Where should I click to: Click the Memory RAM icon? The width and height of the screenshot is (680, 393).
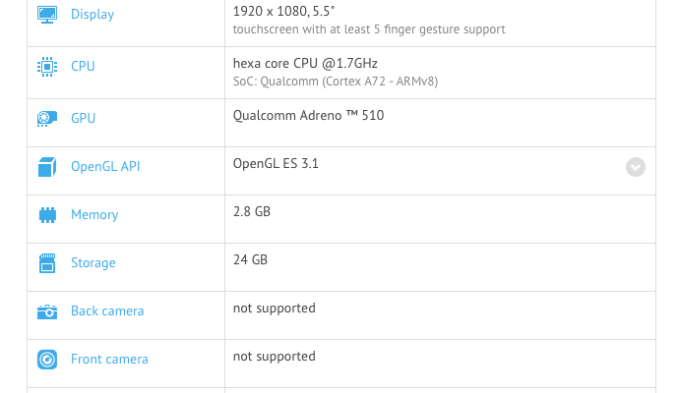[47, 215]
